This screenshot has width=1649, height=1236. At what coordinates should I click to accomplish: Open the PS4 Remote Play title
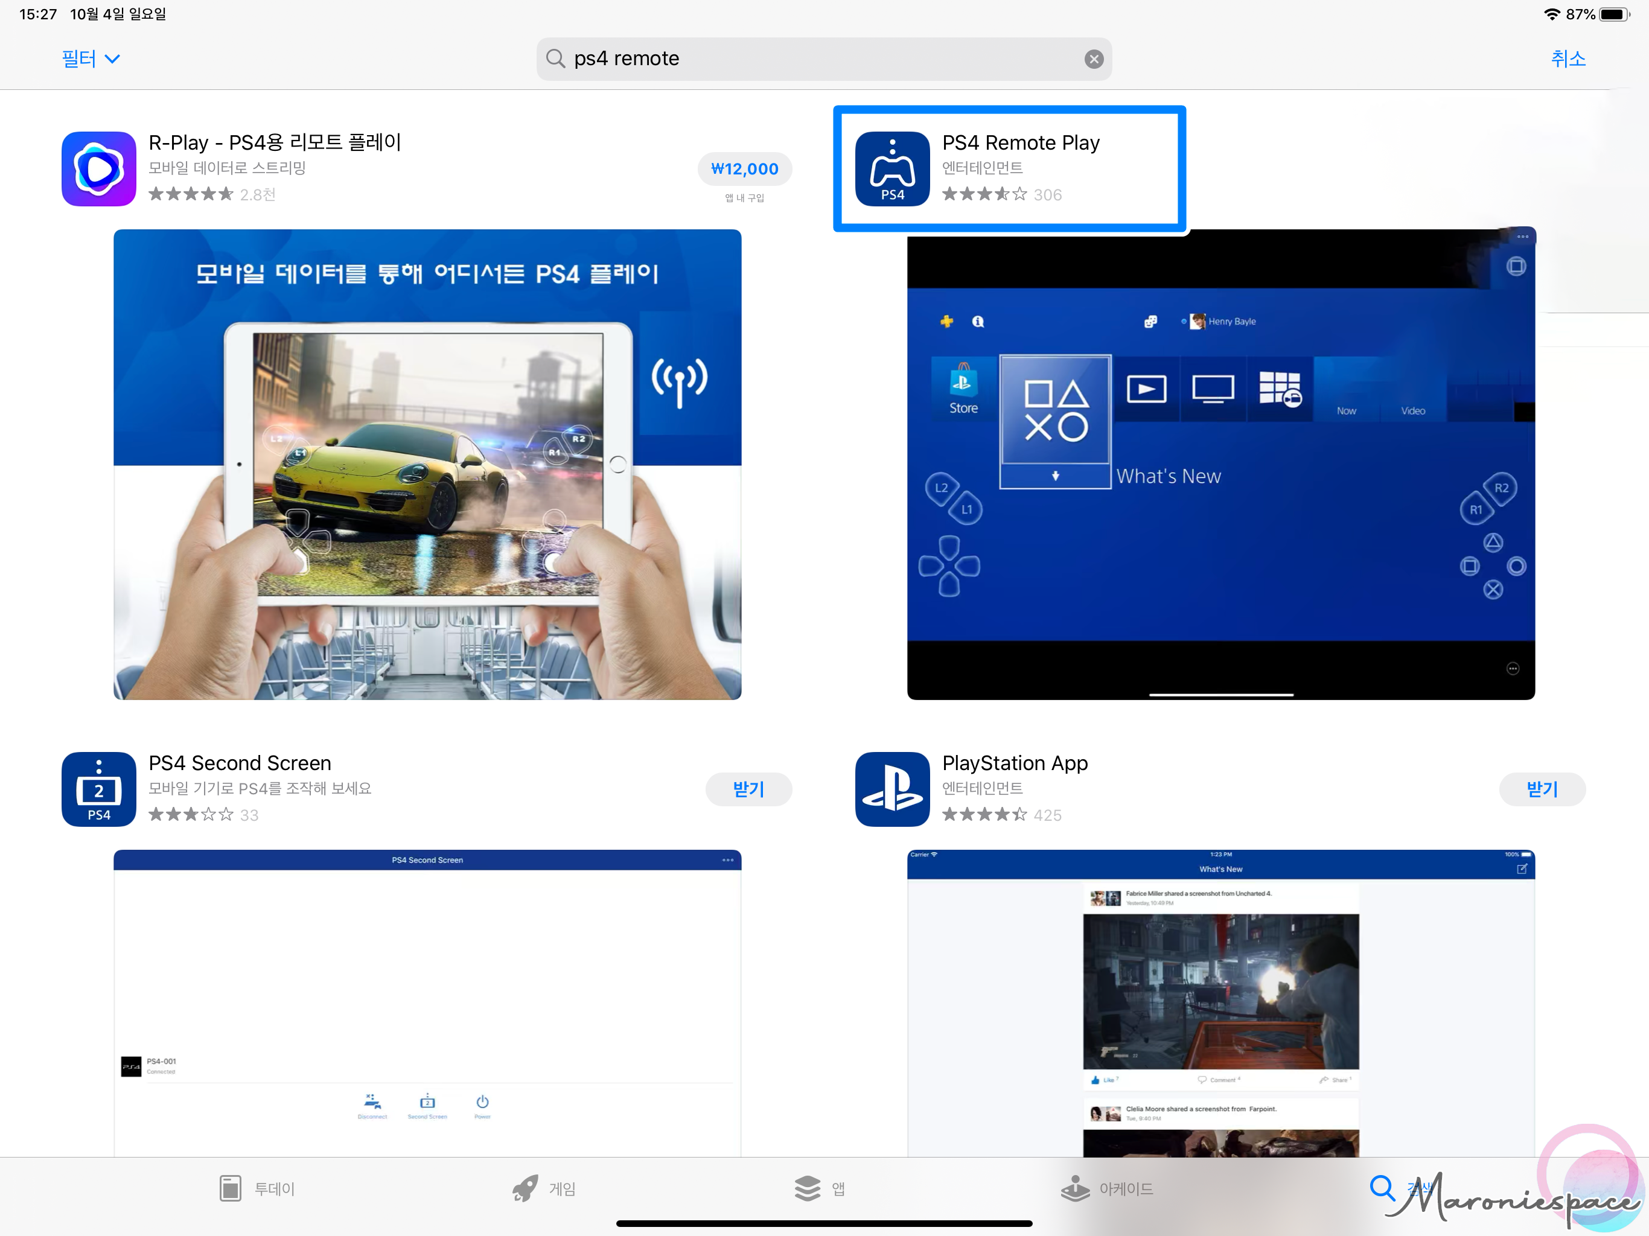[1020, 142]
